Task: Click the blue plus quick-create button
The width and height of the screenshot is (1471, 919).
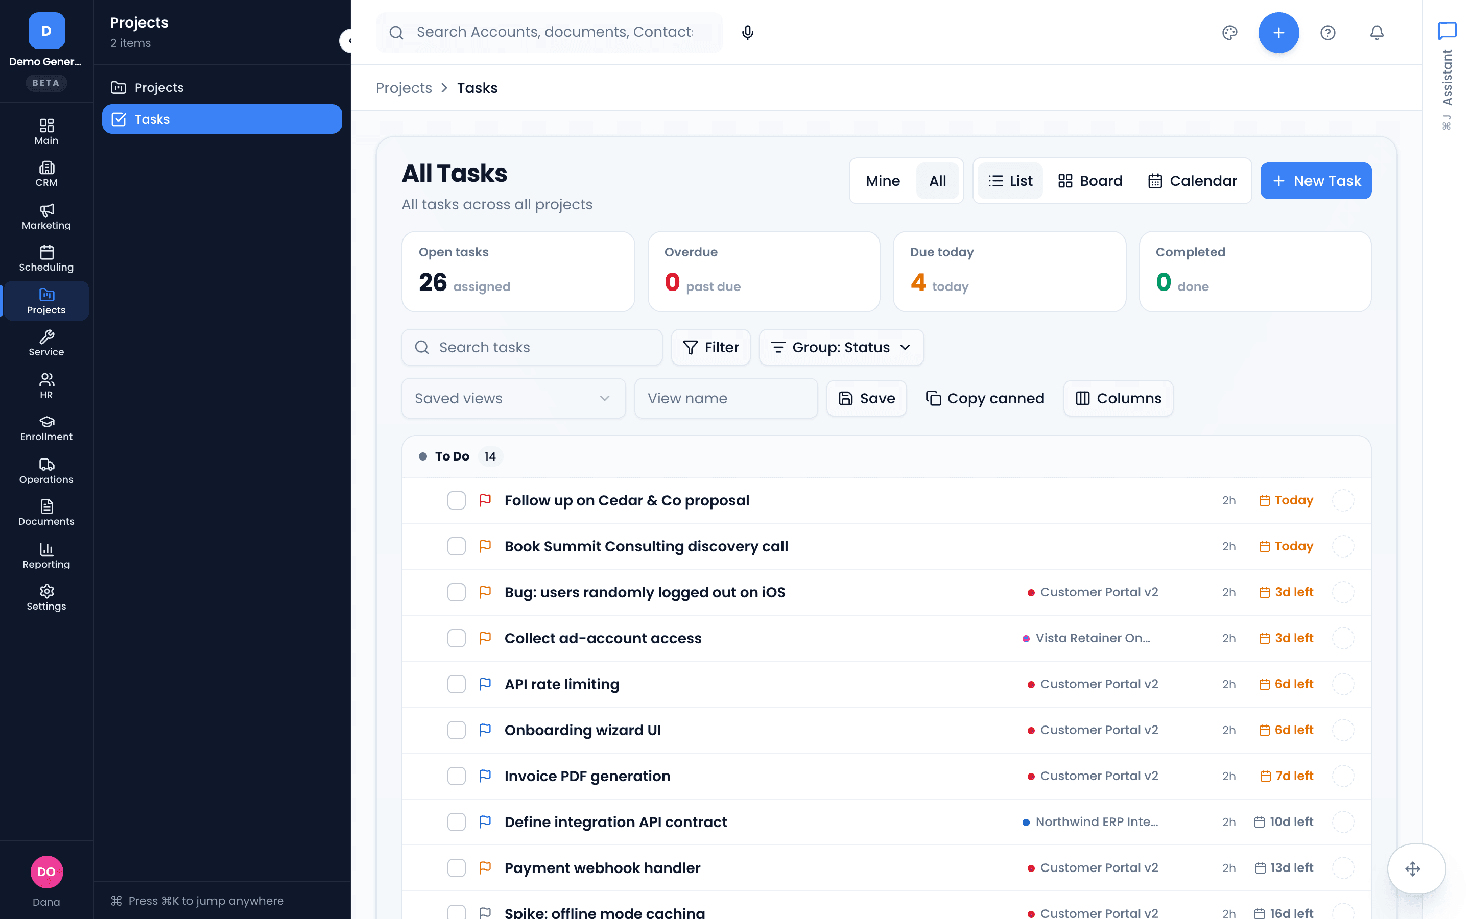Action: [1278, 32]
